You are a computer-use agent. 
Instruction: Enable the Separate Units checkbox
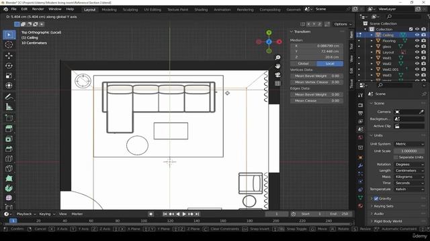(396, 157)
